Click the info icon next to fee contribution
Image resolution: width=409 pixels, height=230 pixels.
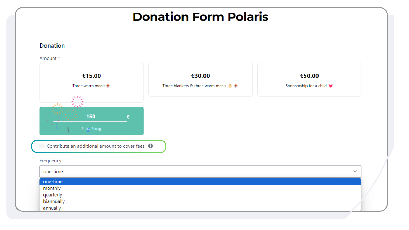(151, 146)
